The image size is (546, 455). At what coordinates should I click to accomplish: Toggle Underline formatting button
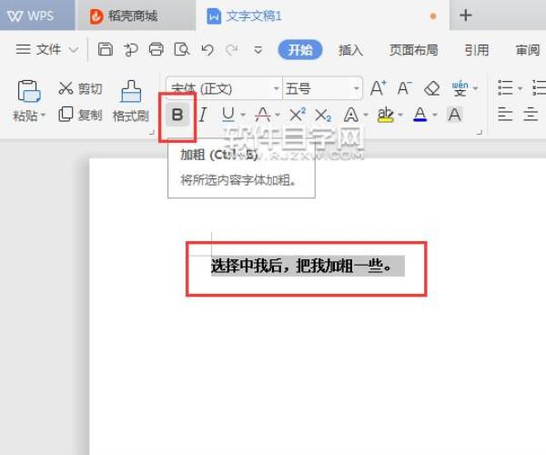[x=228, y=114]
